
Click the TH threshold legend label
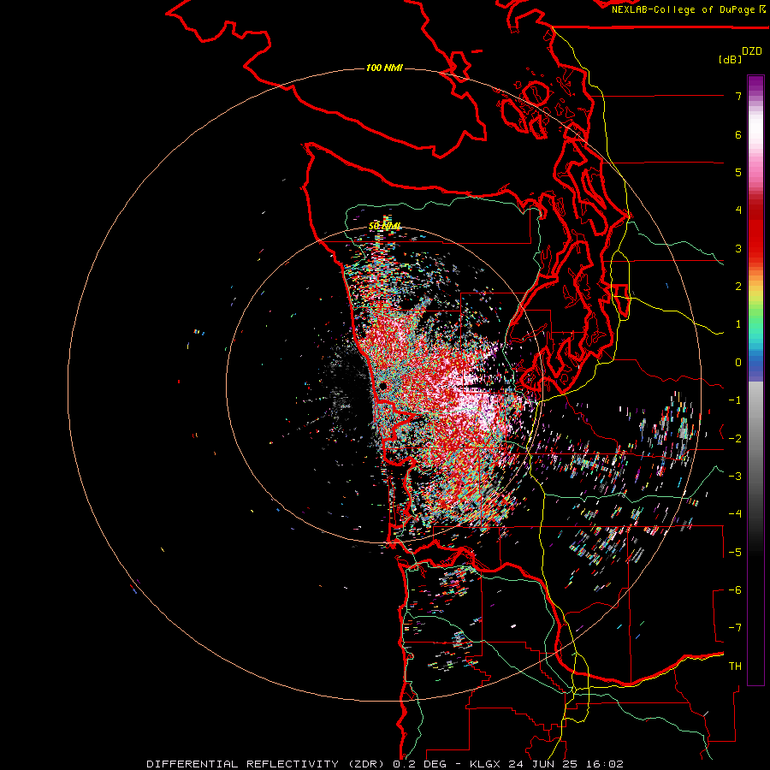click(x=735, y=666)
